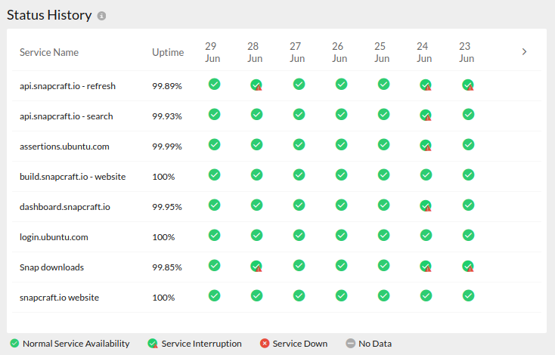Click the 99.89% uptime value
This screenshot has height=355, width=555.
167,86
